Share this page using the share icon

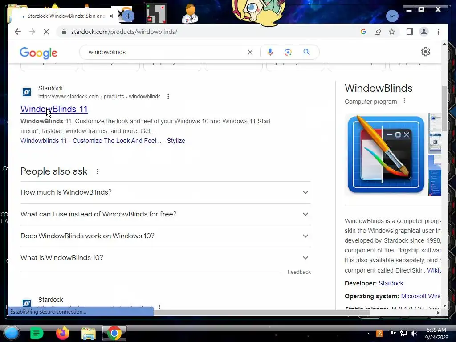(x=378, y=32)
